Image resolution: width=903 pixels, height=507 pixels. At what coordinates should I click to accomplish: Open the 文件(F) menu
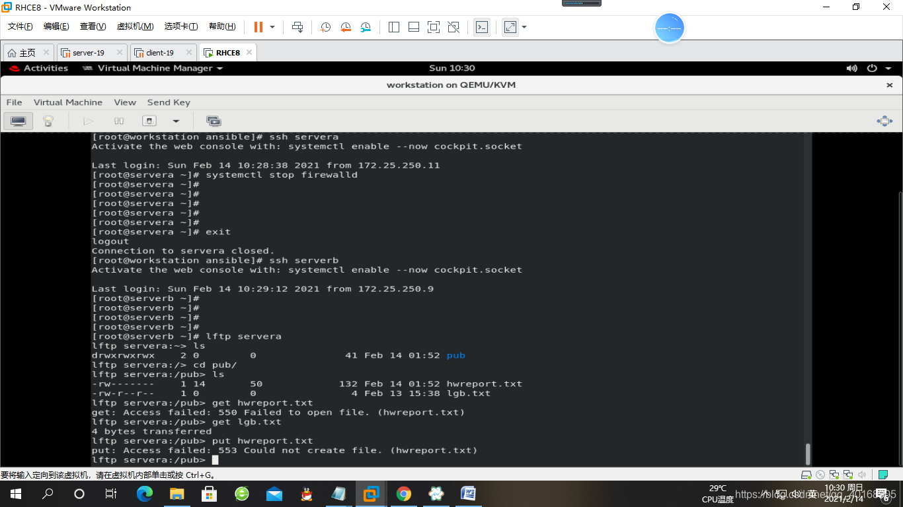20,26
